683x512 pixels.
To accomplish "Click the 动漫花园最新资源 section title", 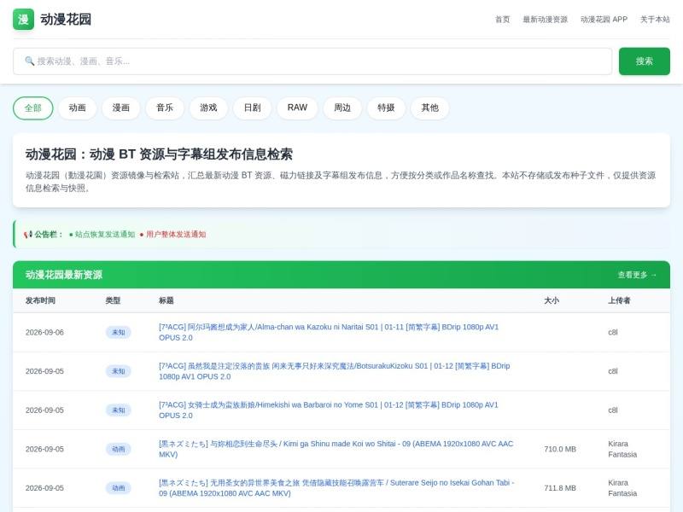I will click(x=63, y=275).
